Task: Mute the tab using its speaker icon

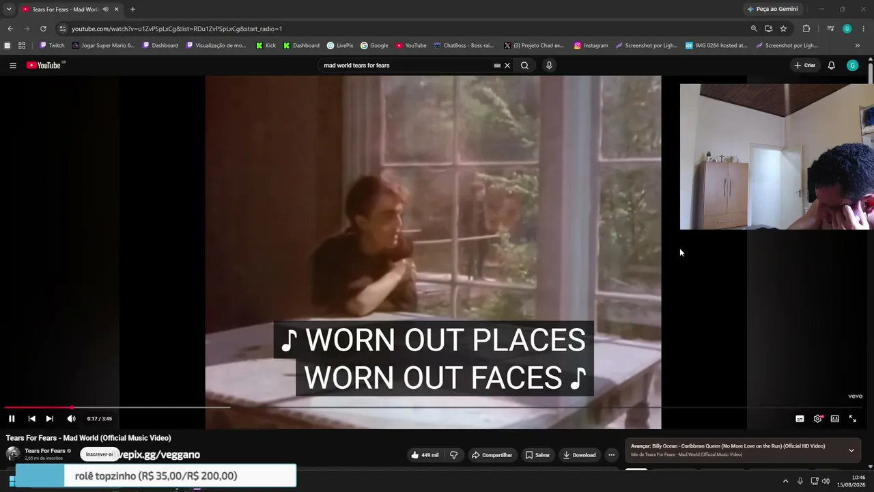Action: (x=105, y=10)
